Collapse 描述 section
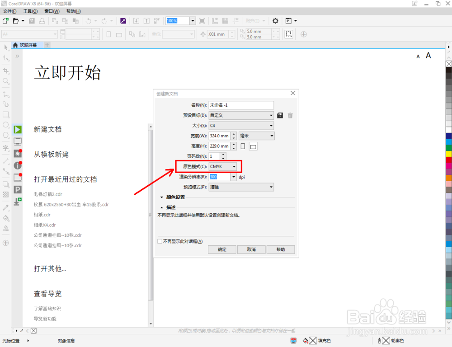The width and height of the screenshot is (452, 347). [162, 207]
